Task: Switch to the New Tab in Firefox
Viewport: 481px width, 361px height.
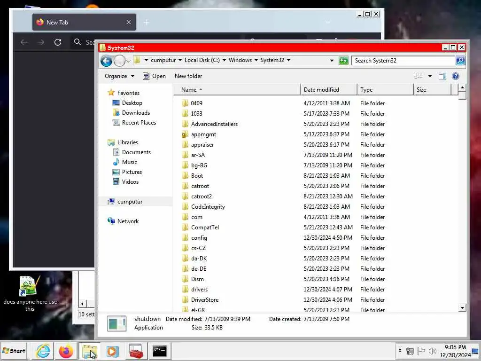Action: (84, 22)
